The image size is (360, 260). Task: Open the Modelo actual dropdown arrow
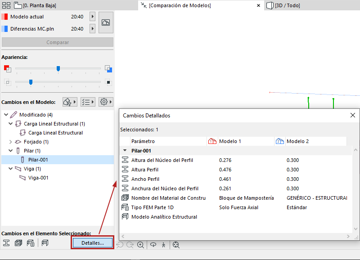tap(93, 17)
